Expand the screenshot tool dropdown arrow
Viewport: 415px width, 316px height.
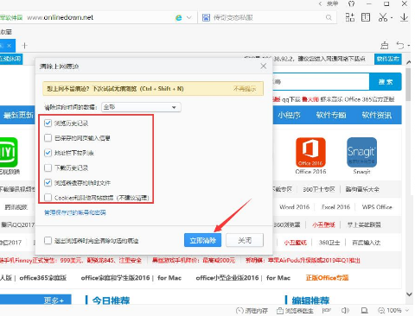pyautogui.click(x=392, y=18)
